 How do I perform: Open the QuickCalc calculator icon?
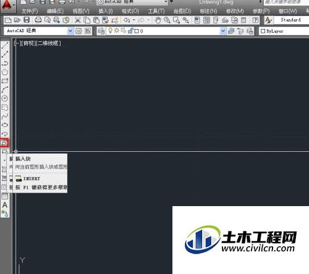pyautogui.click(x=243, y=20)
